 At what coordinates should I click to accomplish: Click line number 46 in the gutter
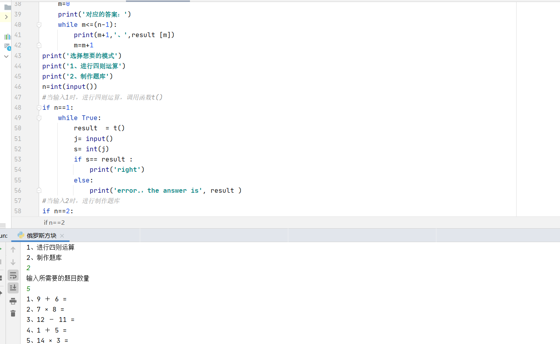[18, 87]
